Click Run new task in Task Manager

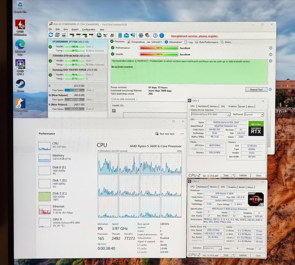pos(165,134)
